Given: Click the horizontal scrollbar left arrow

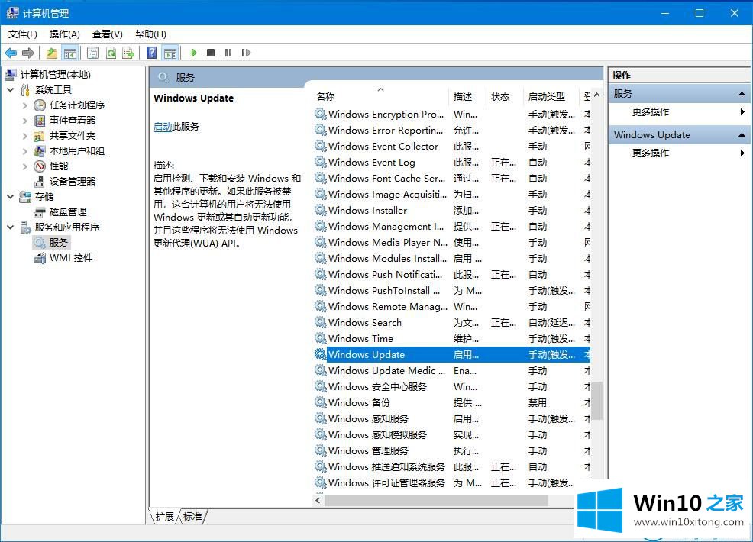Looking at the screenshot, I should pos(318,500).
